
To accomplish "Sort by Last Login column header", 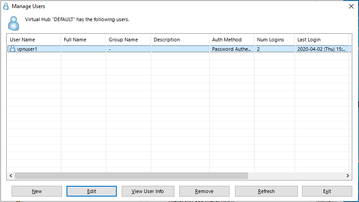I will click(321, 40).
